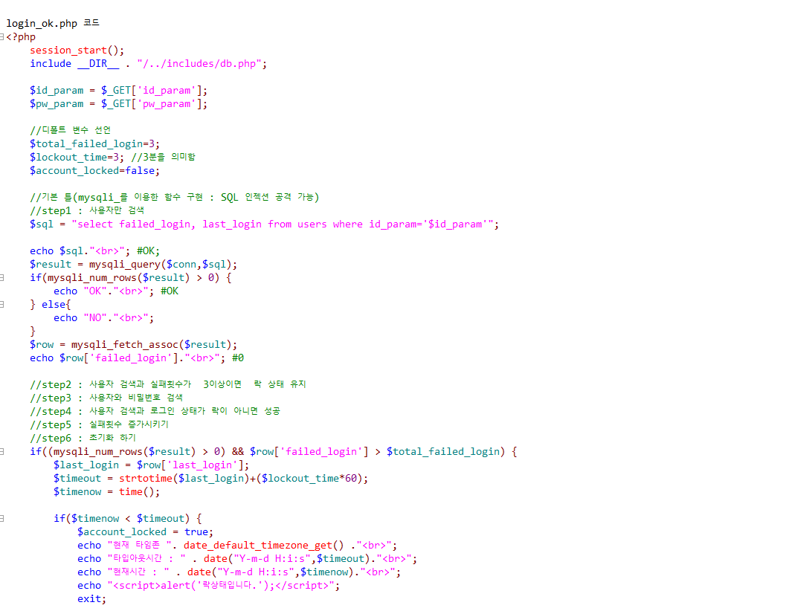Image resolution: width=789 pixels, height=611 pixels.
Task: Collapse the fold marker beside '} else{'
Action: coord(2,304)
